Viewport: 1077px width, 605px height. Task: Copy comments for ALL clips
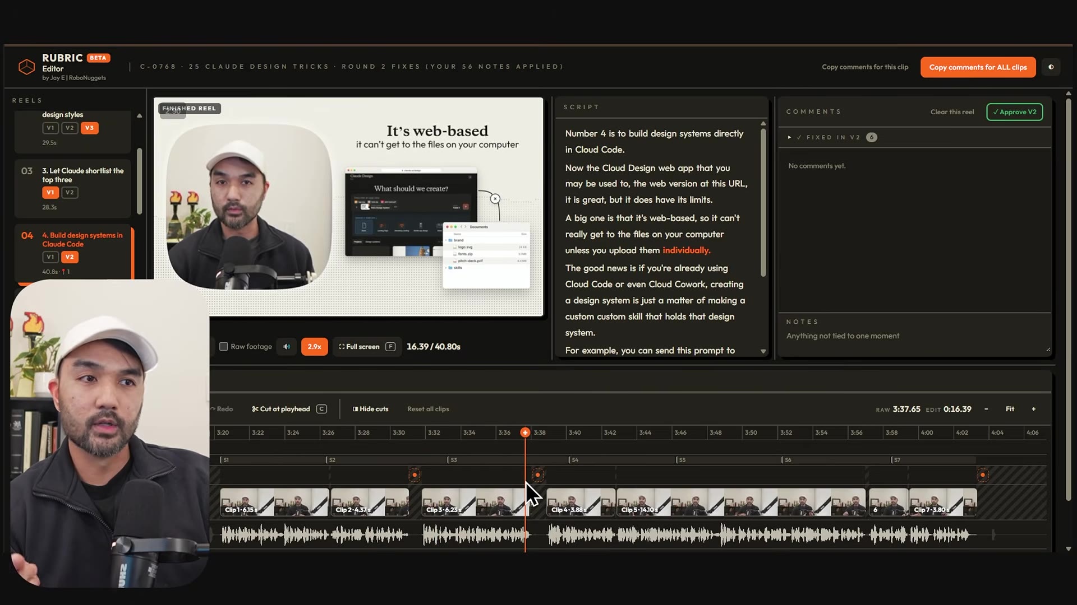pyautogui.click(x=978, y=67)
